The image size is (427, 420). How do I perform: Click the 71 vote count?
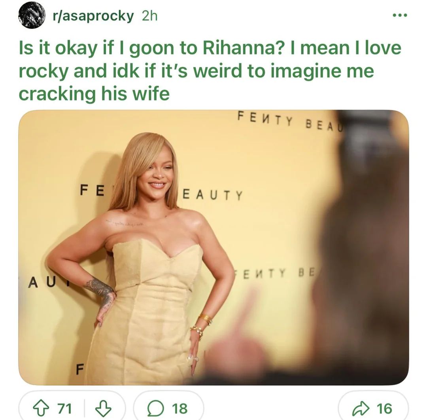click(x=64, y=408)
